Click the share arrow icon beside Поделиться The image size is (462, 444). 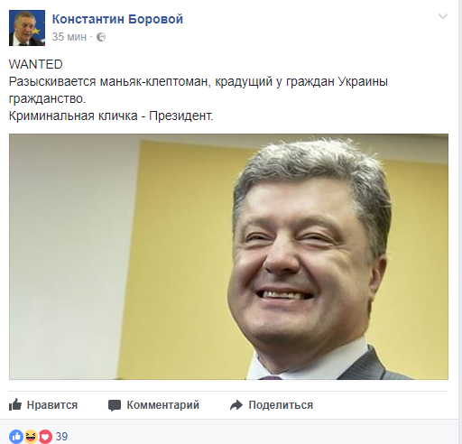coord(236,405)
